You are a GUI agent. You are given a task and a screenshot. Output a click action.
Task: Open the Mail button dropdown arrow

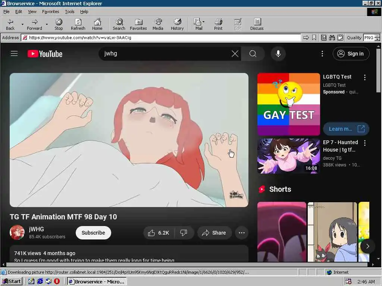[204, 22]
